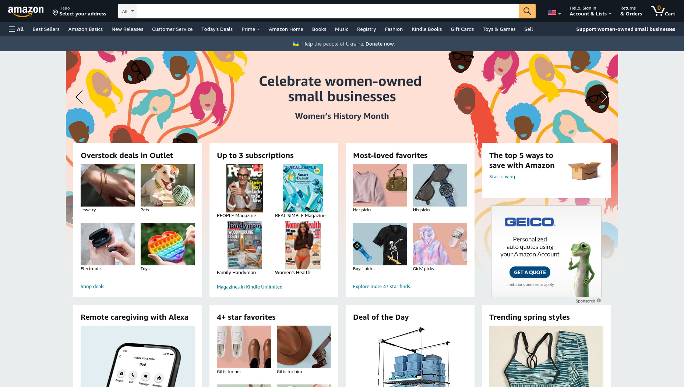Click the orange search magnifier button
The image size is (684, 387).
[527, 11]
